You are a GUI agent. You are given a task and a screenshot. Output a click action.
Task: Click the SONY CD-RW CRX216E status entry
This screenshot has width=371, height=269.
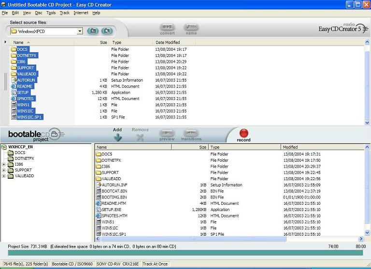[117, 264]
